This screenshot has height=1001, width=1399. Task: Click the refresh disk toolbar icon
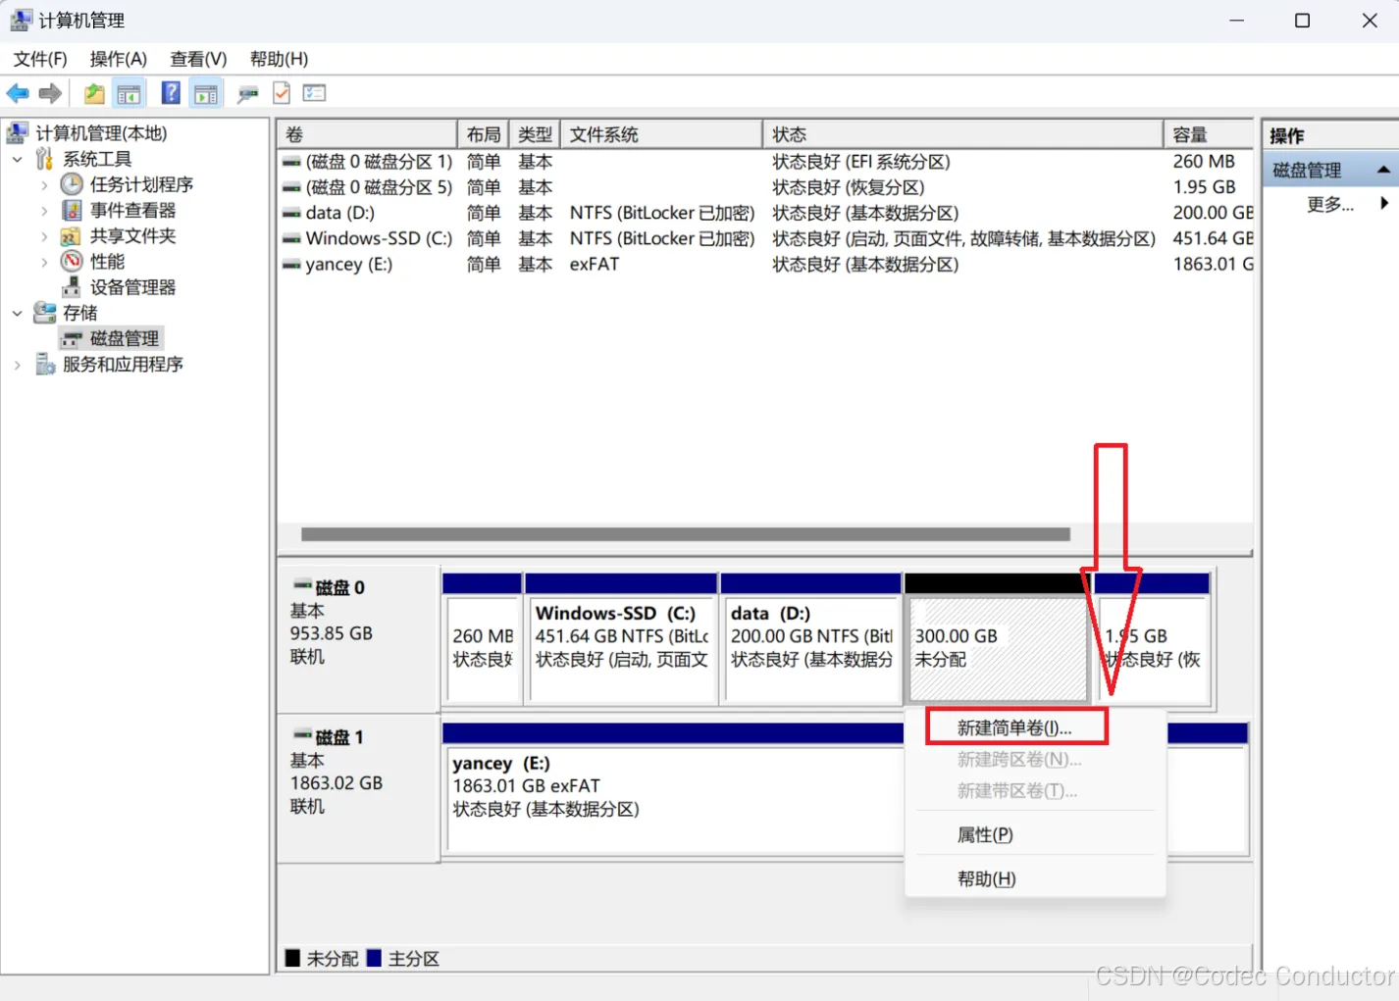coord(248,93)
